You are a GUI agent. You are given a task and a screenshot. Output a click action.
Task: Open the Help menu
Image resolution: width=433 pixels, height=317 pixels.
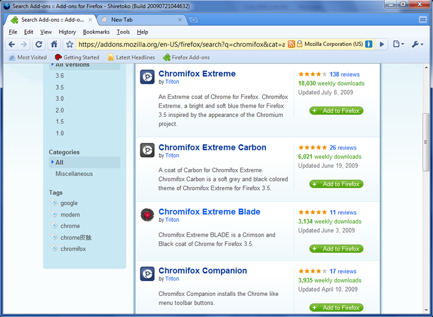(142, 32)
